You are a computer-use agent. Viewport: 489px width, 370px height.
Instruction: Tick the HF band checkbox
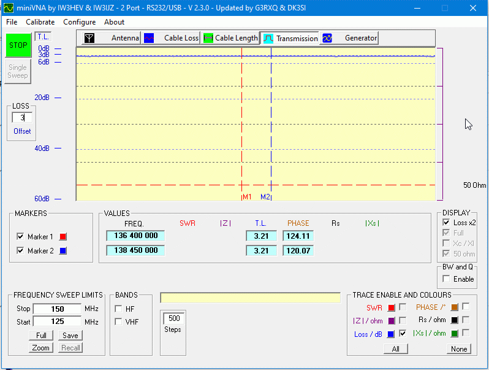click(x=118, y=309)
